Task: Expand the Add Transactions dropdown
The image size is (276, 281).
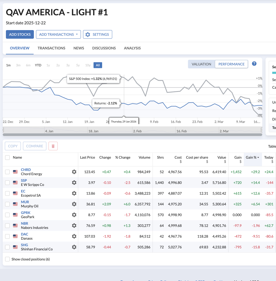Action: pyautogui.click(x=58, y=34)
